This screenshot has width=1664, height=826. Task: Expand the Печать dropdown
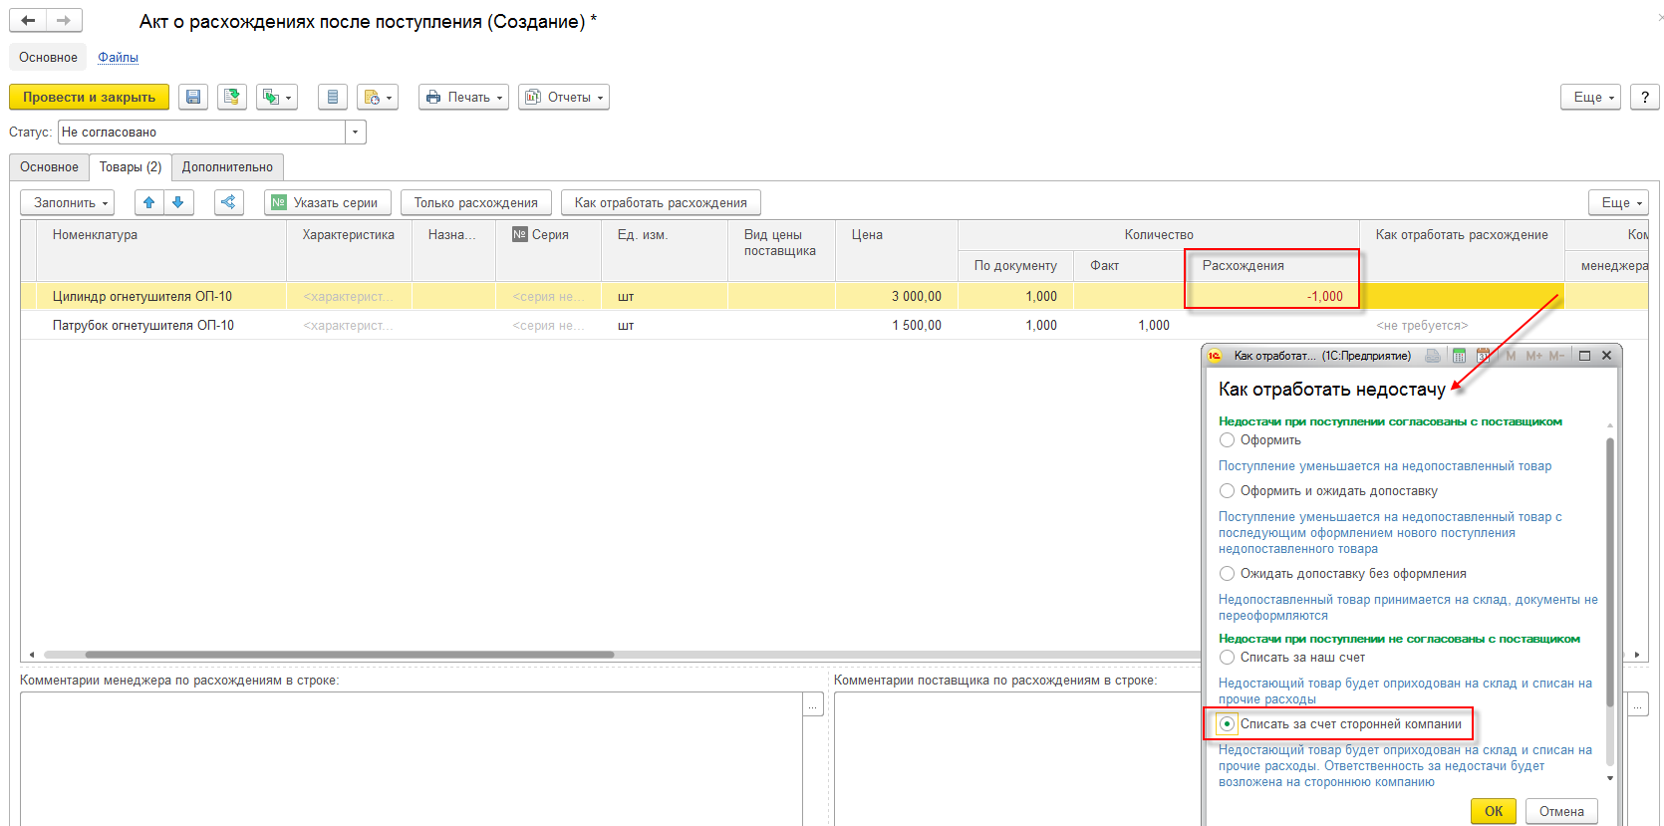(463, 97)
